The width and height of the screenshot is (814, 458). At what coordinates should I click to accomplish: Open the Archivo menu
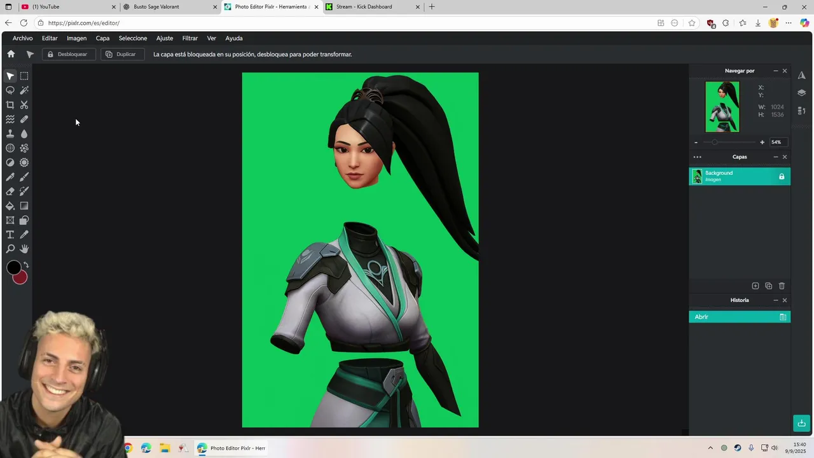(22, 38)
